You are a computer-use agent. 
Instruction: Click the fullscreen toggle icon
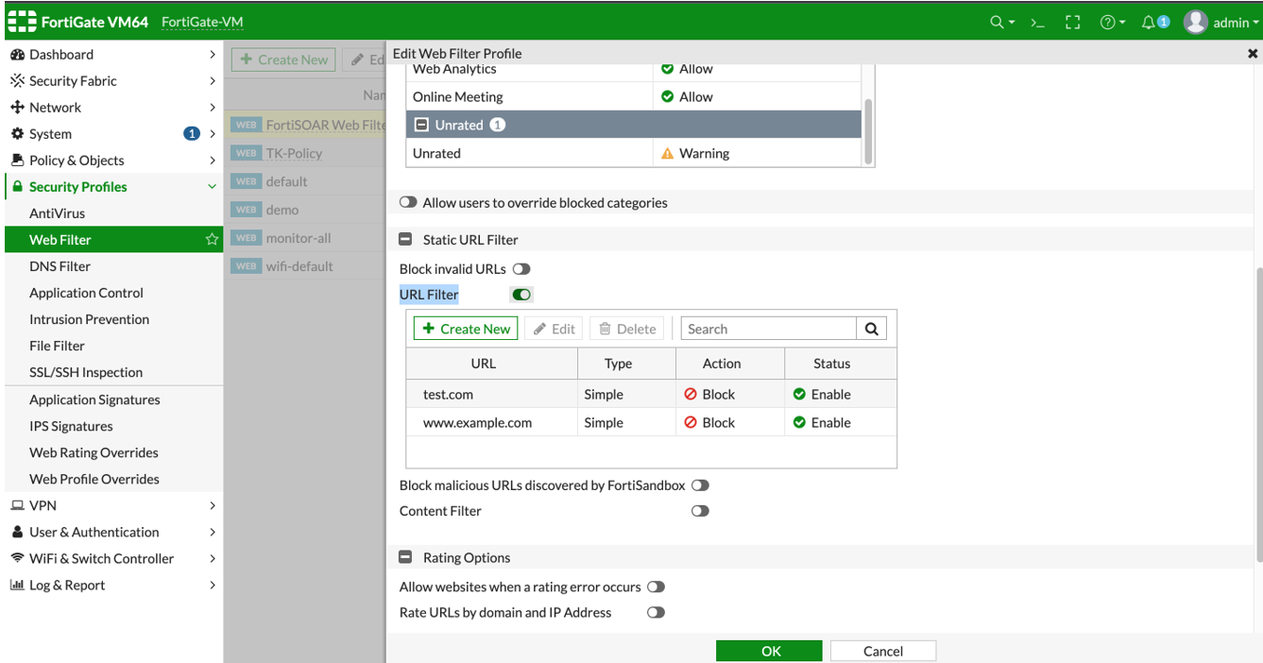tap(1072, 22)
